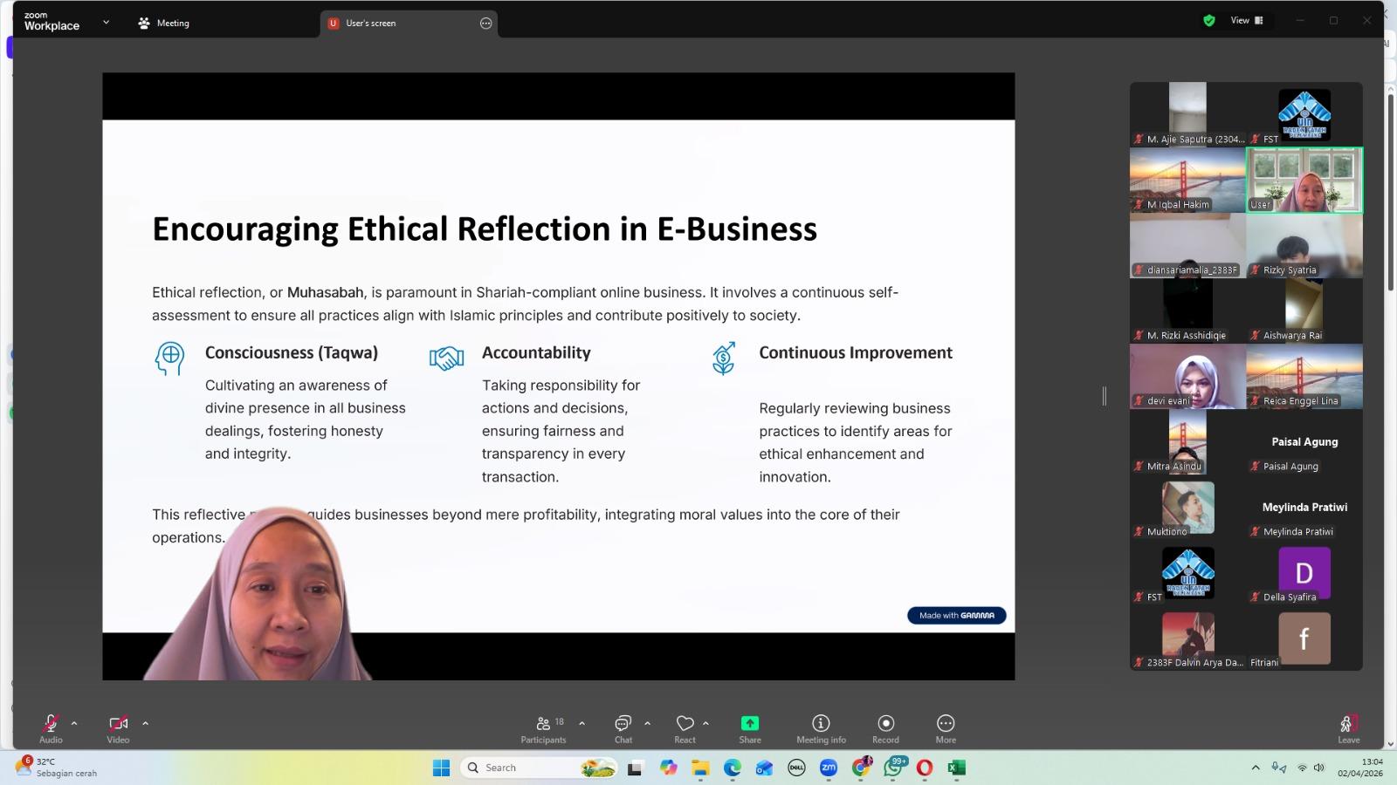1397x785 pixels.
Task: Select devi evani's video thumbnail
Action: click(x=1187, y=377)
